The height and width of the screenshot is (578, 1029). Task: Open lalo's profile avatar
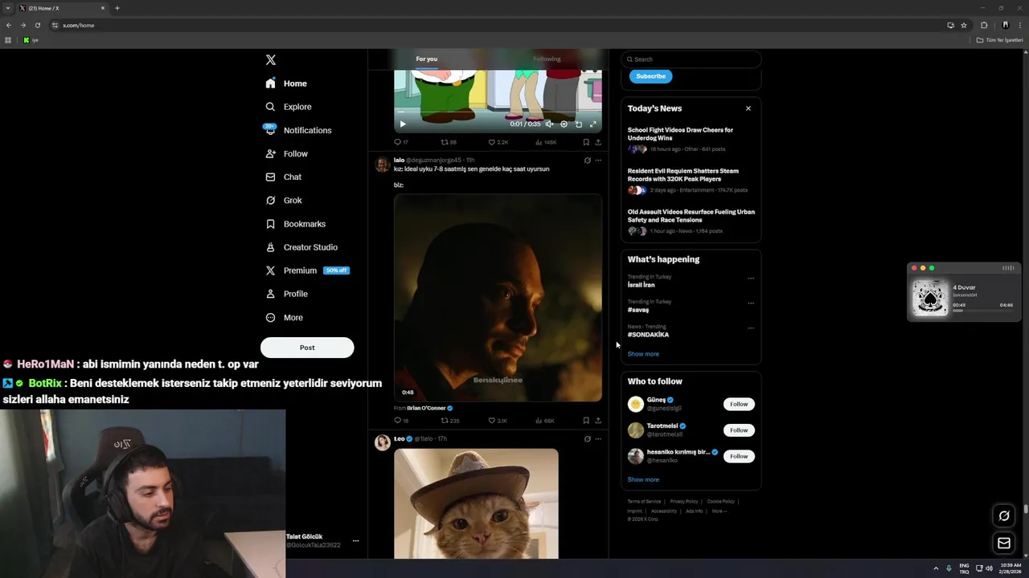tap(383, 165)
